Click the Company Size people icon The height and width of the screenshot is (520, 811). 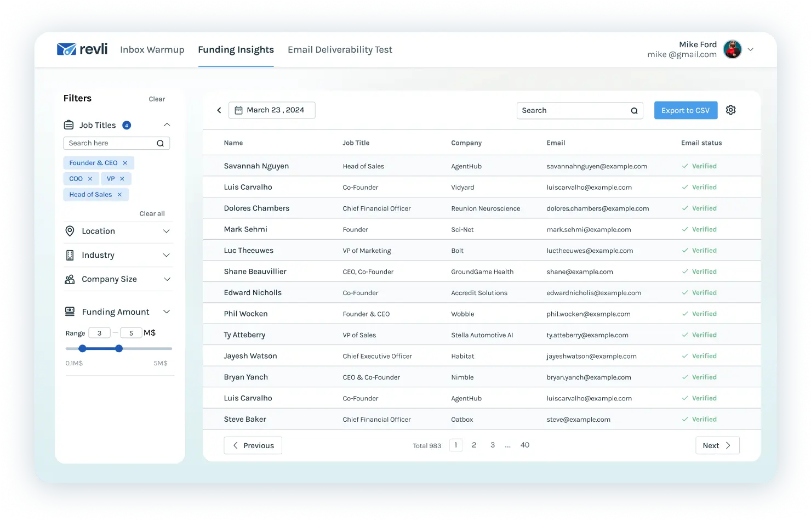(70, 279)
